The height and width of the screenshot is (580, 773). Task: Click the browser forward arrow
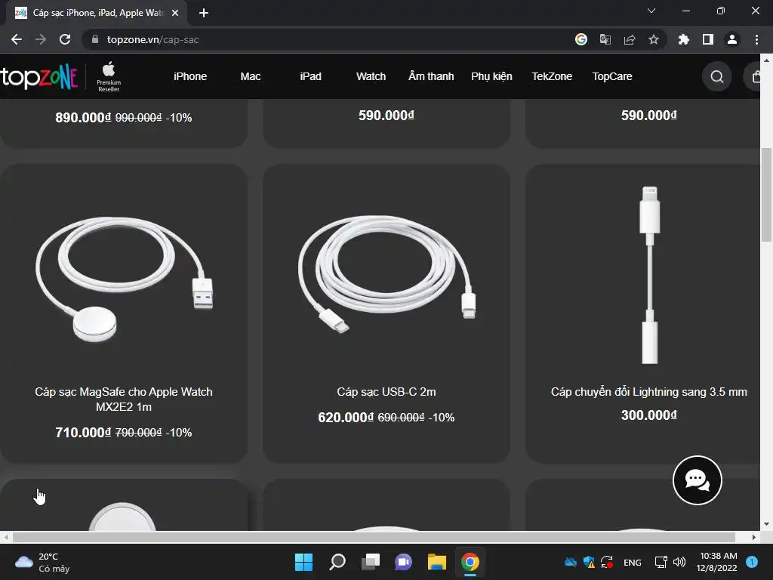click(41, 39)
